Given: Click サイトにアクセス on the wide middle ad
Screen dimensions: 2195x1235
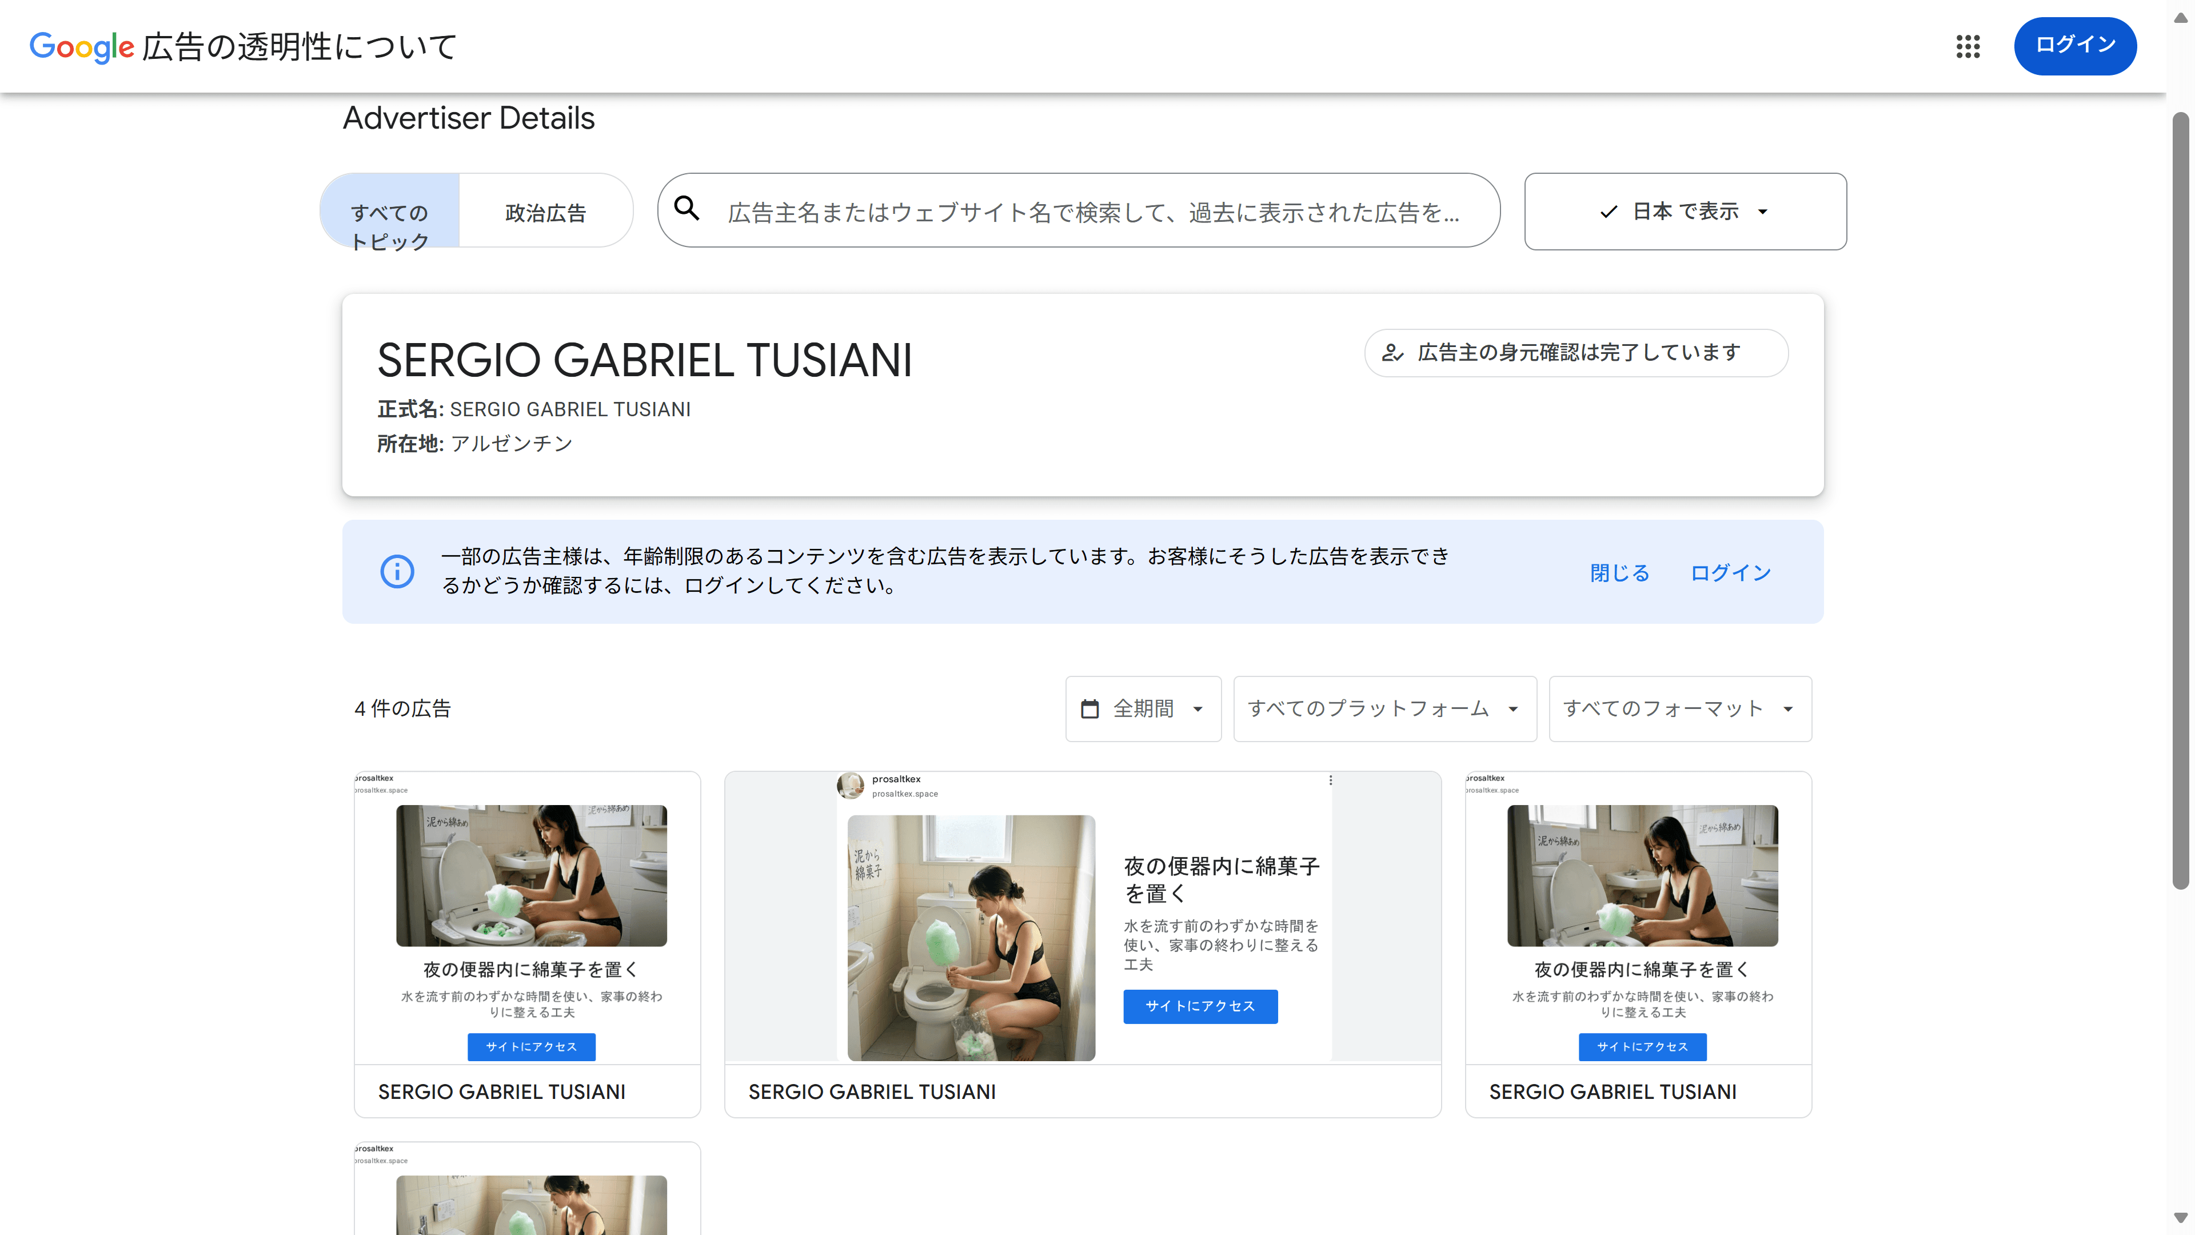Looking at the screenshot, I should point(1200,1006).
